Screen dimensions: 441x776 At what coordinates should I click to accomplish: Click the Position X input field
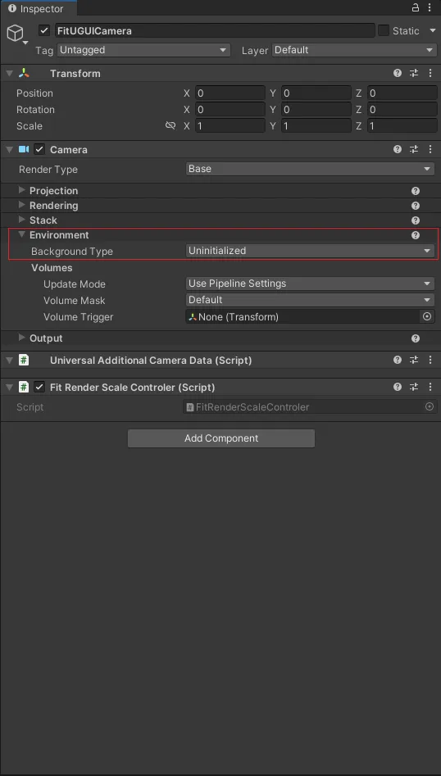(230, 93)
